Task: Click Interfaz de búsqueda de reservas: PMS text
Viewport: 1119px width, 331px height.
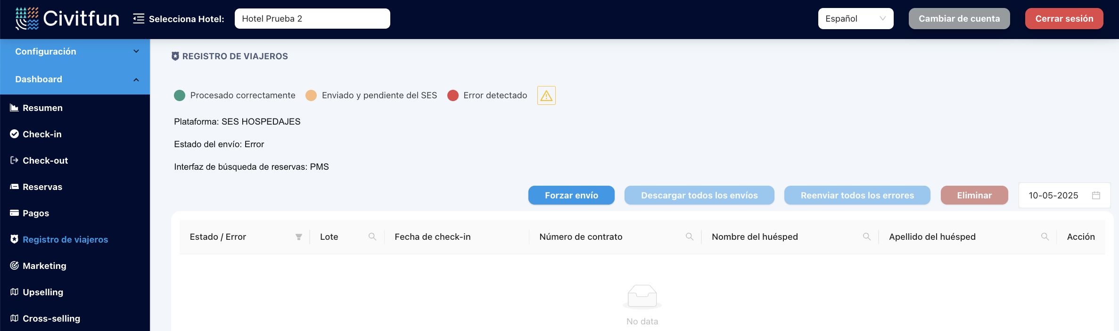Action: tap(251, 167)
